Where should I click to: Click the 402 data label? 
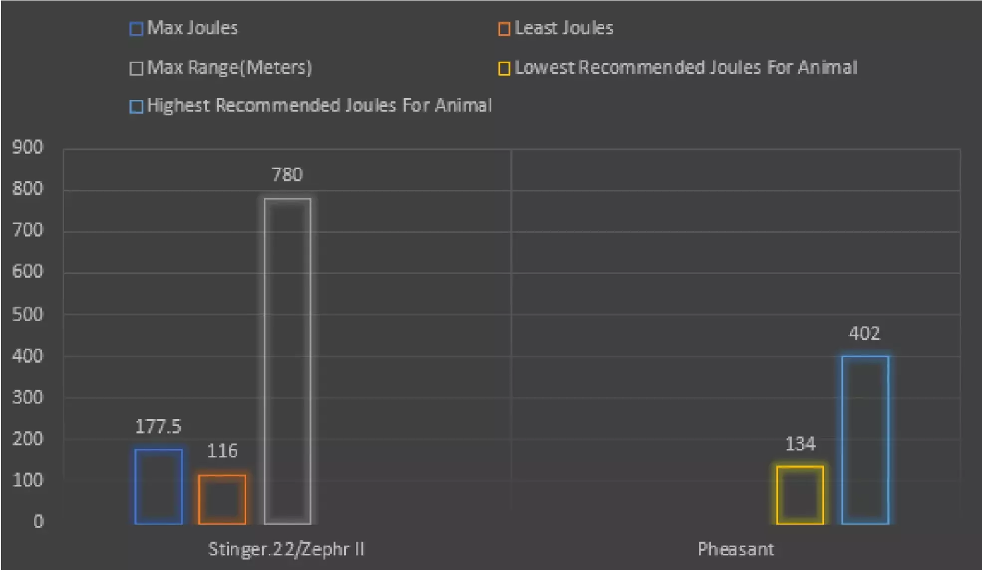pyautogui.click(x=864, y=333)
